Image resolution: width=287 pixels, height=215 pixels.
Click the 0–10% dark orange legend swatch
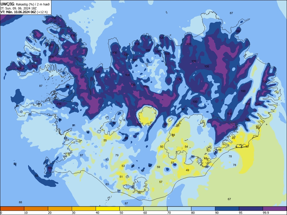(x=12, y=209)
